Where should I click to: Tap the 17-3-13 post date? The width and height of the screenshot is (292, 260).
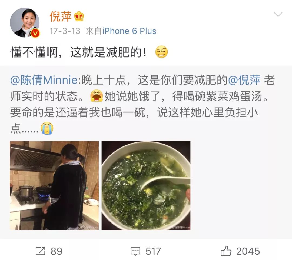point(65,31)
